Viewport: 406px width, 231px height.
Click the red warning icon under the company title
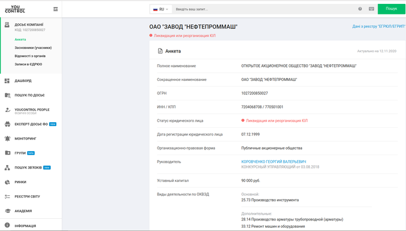pyautogui.click(x=151, y=36)
